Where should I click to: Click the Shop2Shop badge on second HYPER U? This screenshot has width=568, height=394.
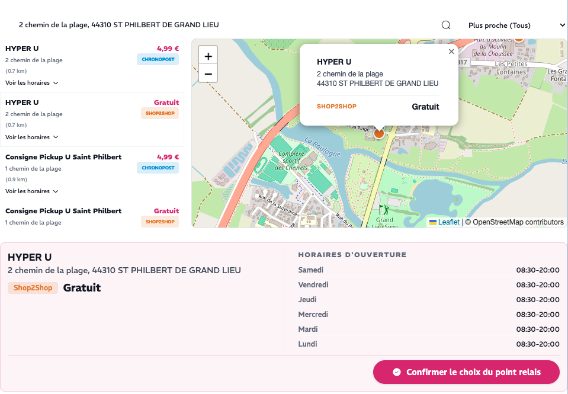[160, 113]
